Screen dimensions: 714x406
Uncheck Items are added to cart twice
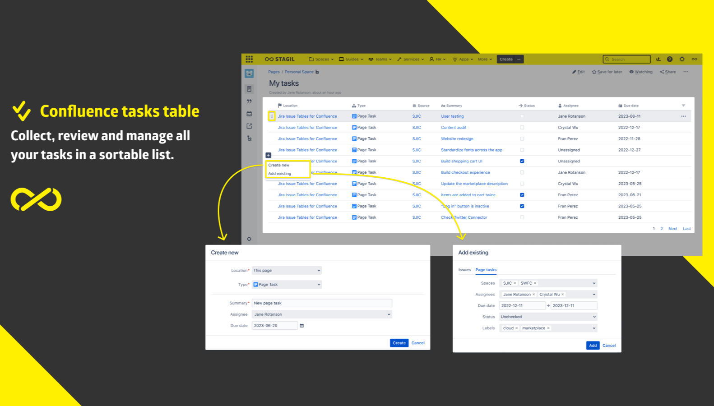pos(522,195)
